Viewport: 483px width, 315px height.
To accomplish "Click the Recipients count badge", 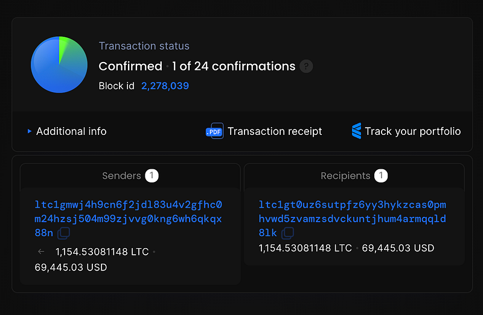I will pyautogui.click(x=381, y=176).
